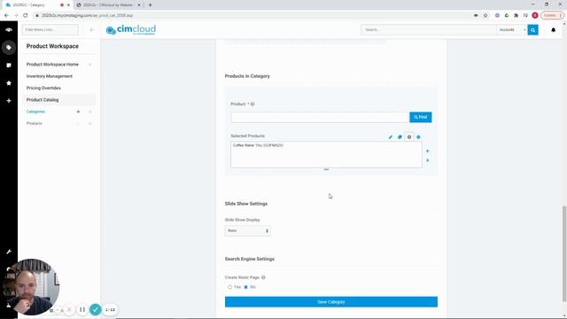Click the page vertical scrollbar
The width and height of the screenshot is (567, 319).
click(564, 253)
